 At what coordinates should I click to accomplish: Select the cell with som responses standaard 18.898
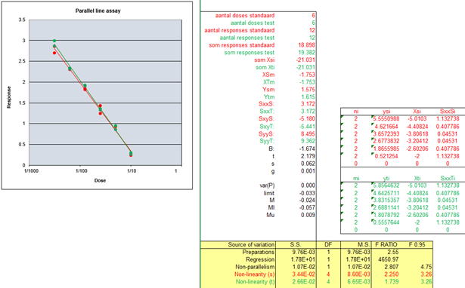307,45
